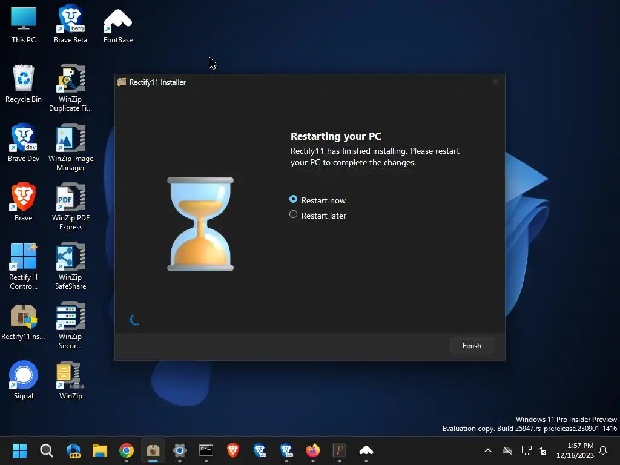Select the WinZip Secure Backup shortcut
620x465 pixels.
tap(70, 325)
